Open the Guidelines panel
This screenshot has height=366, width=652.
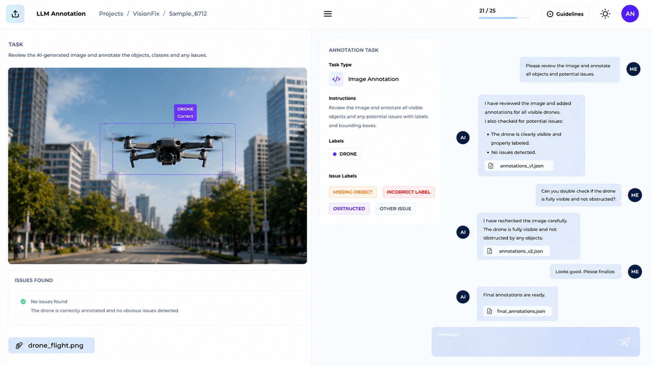565,14
